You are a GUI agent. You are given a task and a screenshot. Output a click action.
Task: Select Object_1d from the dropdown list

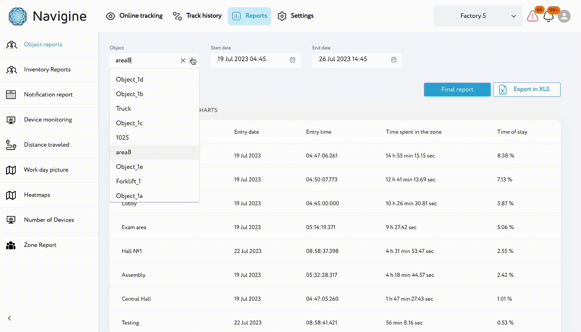point(154,80)
